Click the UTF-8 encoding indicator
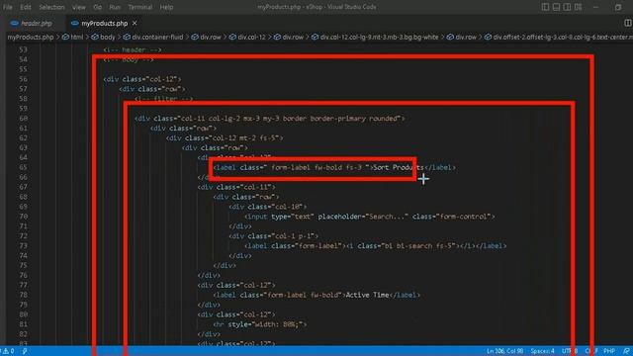The height and width of the screenshot is (356, 633). (x=570, y=351)
